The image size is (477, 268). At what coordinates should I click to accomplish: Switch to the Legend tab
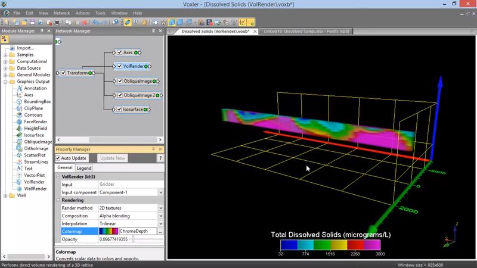coord(84,168)
